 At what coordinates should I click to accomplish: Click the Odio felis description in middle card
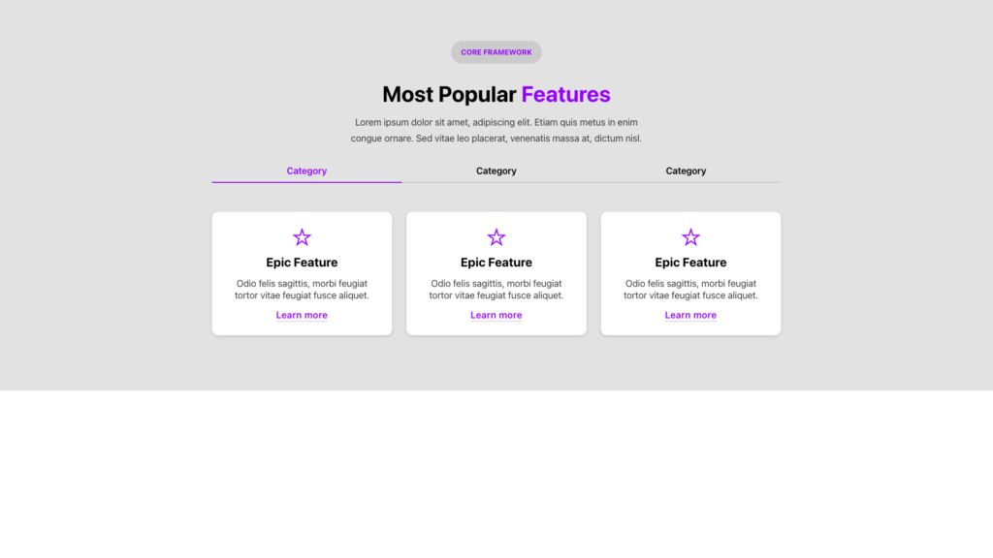tap(496, 290)
